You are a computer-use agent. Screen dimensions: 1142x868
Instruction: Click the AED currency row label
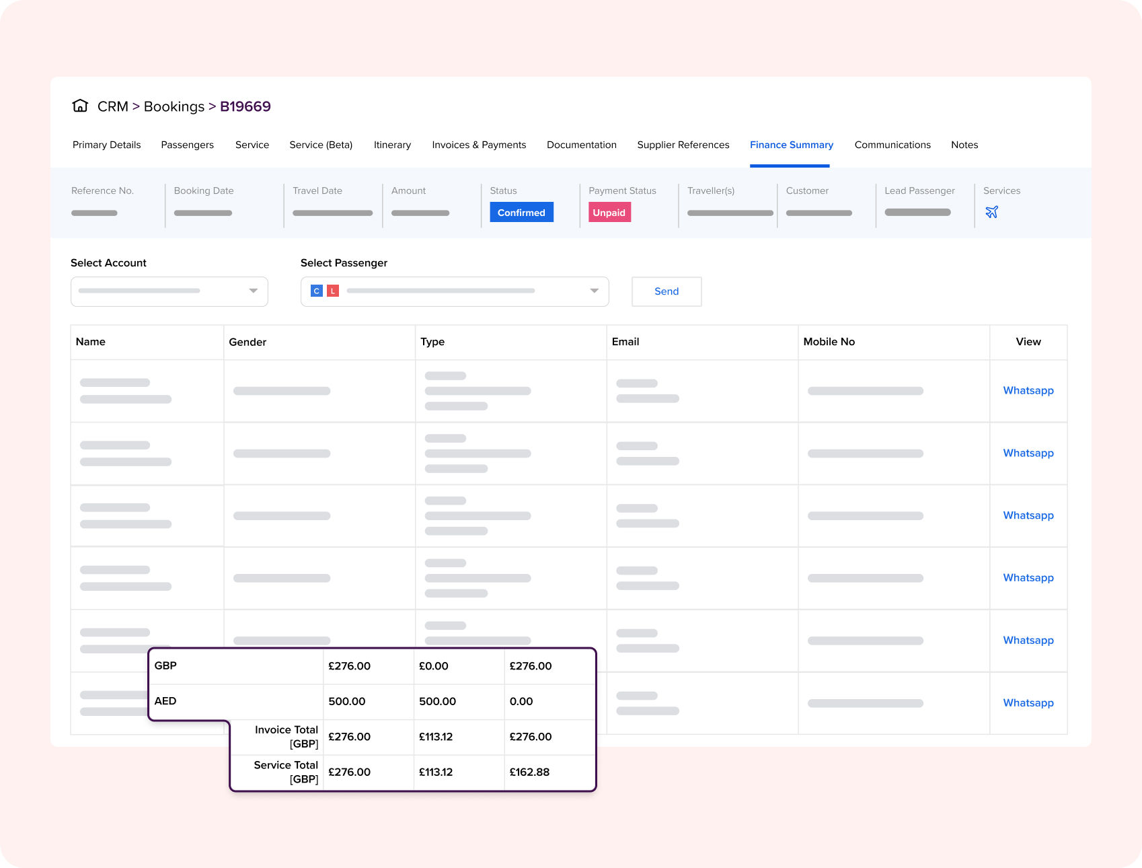click(x=165, y=701)
